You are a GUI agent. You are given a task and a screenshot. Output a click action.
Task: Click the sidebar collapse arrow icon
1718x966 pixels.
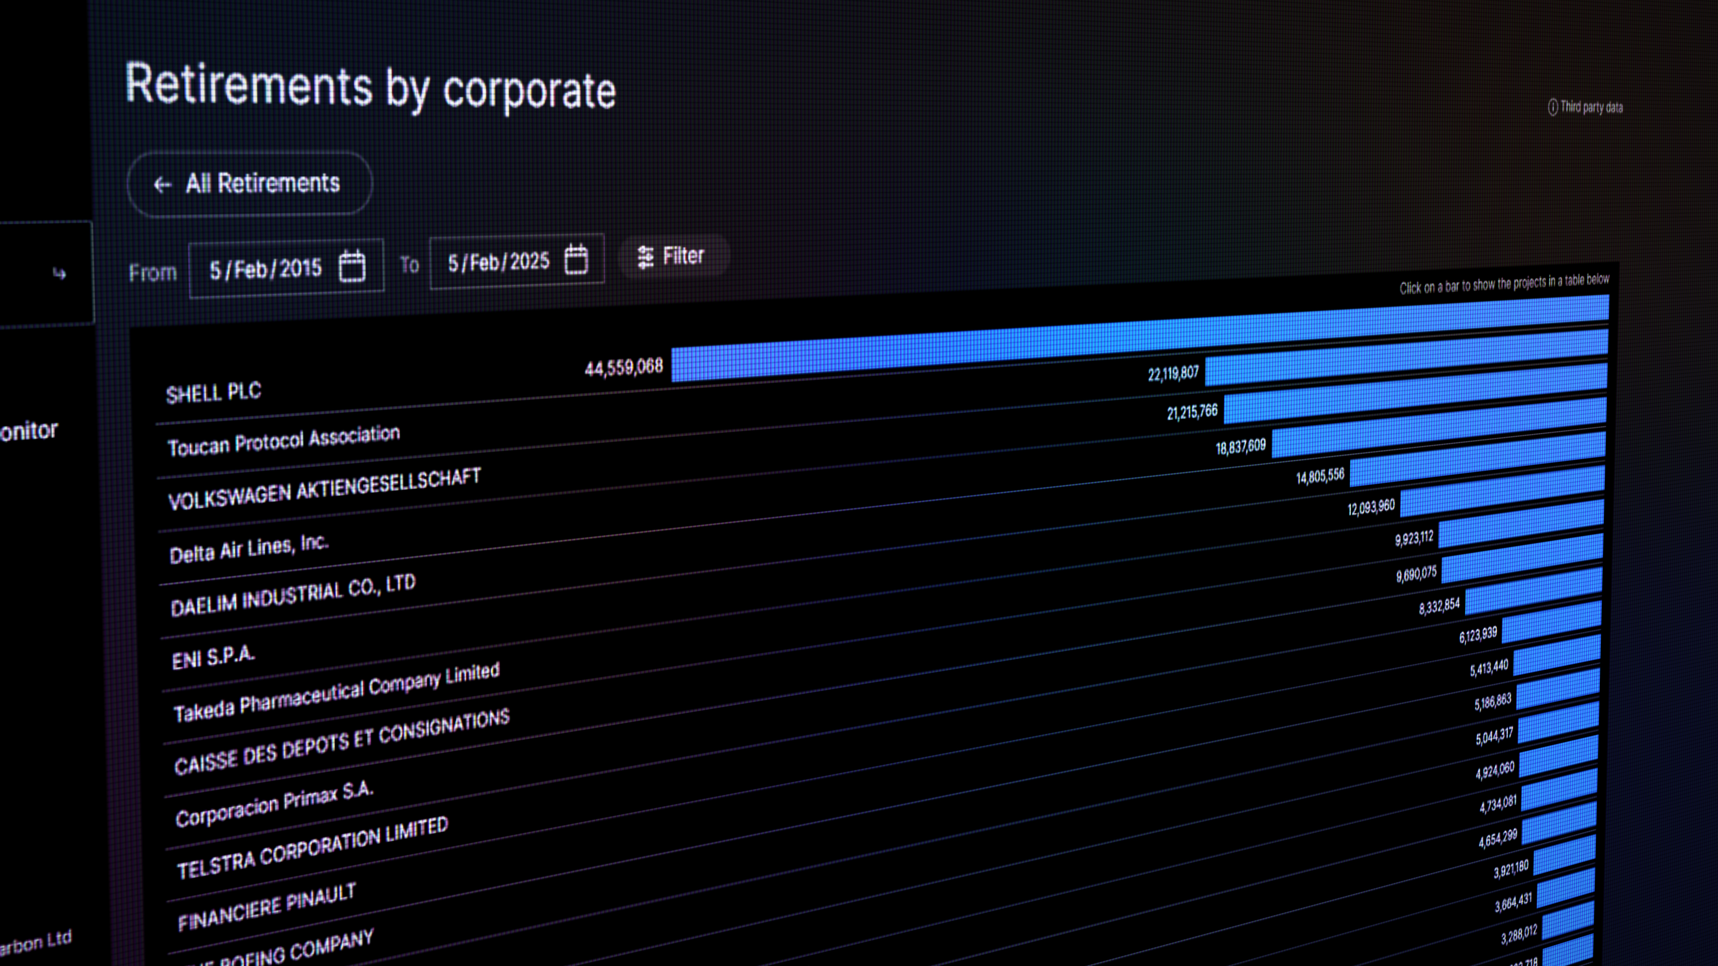click(x=60, y=273)
